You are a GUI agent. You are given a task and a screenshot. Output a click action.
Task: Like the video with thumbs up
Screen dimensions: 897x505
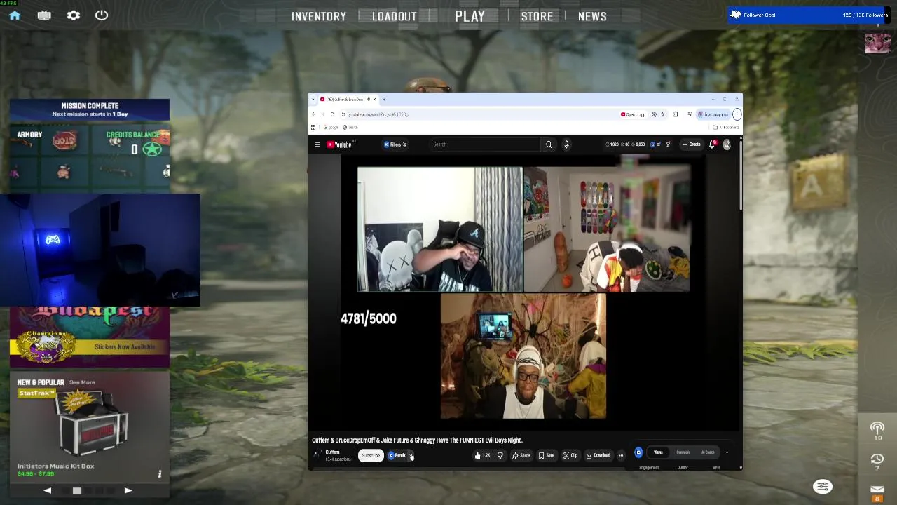pos(482,455)
